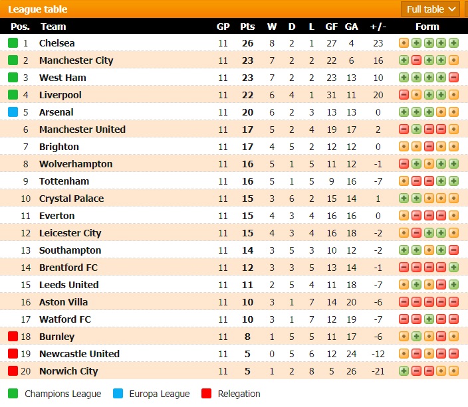Click West Ham's red loss form icon
The height and width of the screenshot is (407, 468).
(454, 78)
